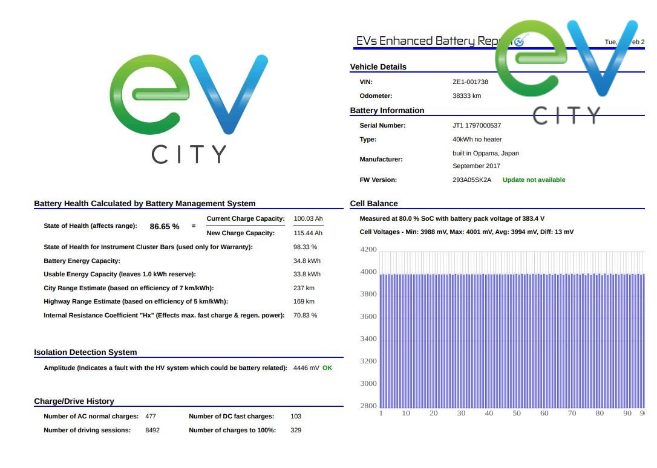657x468 pixels.
Task: Click the "Manufacturer:" label
Action: pyautogui.click(x=381, y=160)
